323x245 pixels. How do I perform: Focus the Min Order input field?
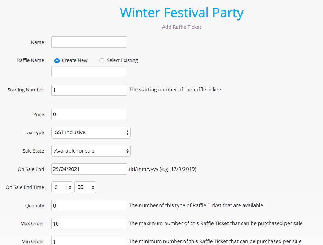point(89,241)
